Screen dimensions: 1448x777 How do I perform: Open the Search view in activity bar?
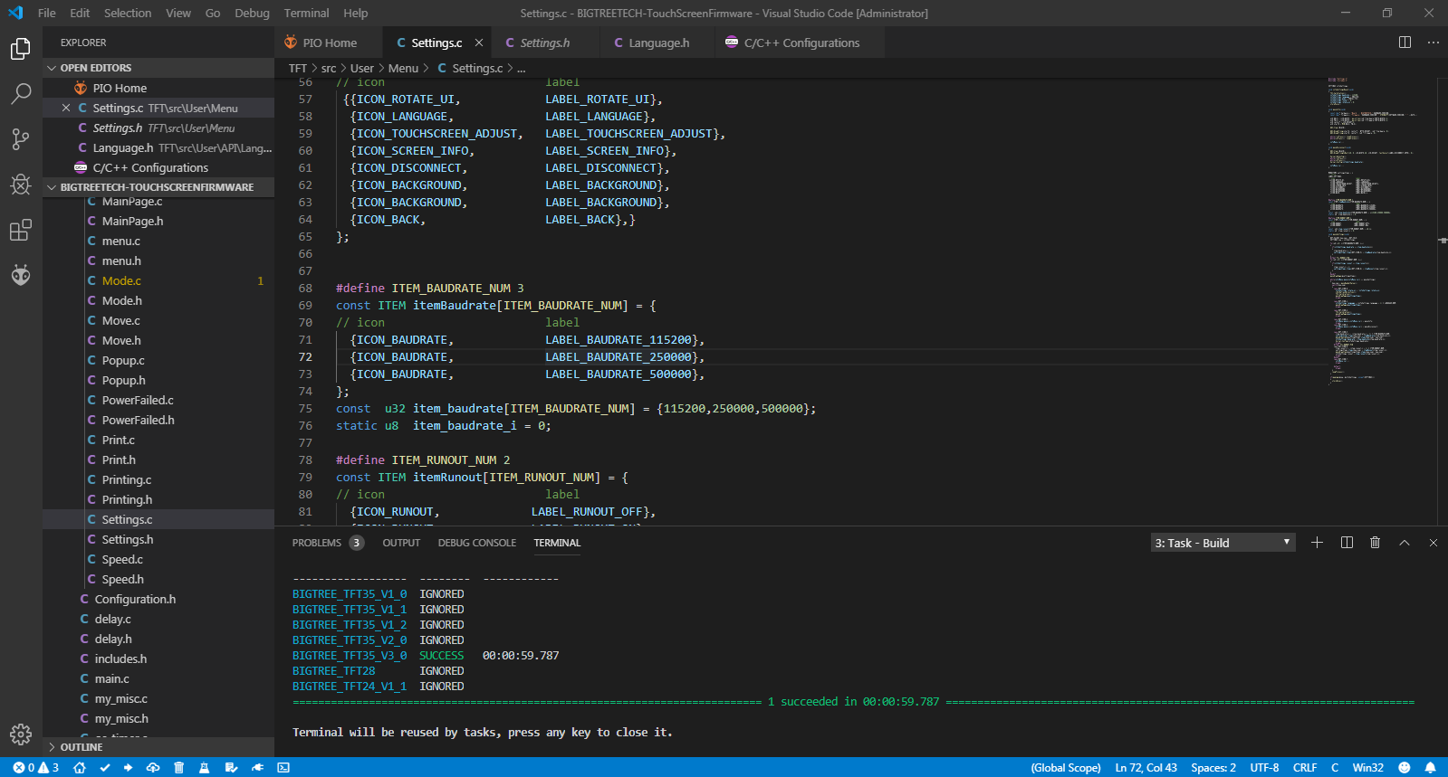[x=20, y=94]
